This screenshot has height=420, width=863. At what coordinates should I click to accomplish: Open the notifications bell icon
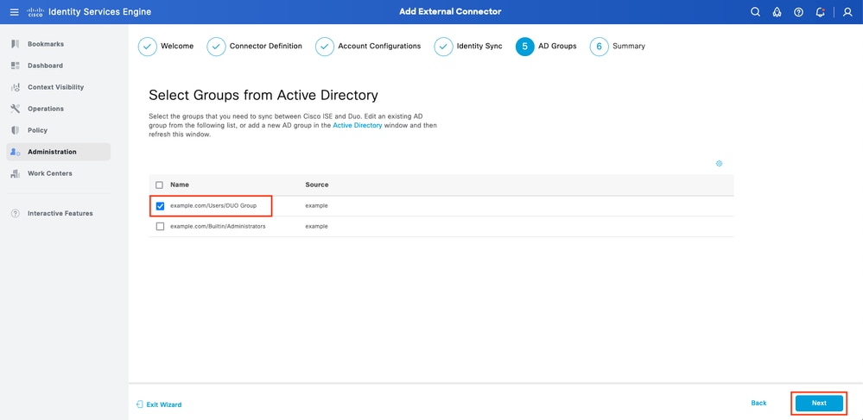pos(820,12)
